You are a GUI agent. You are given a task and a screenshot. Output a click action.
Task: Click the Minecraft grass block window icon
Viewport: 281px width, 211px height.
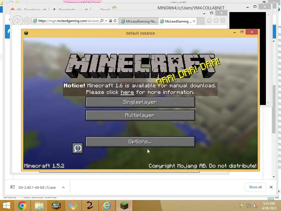tap(26, 33)
